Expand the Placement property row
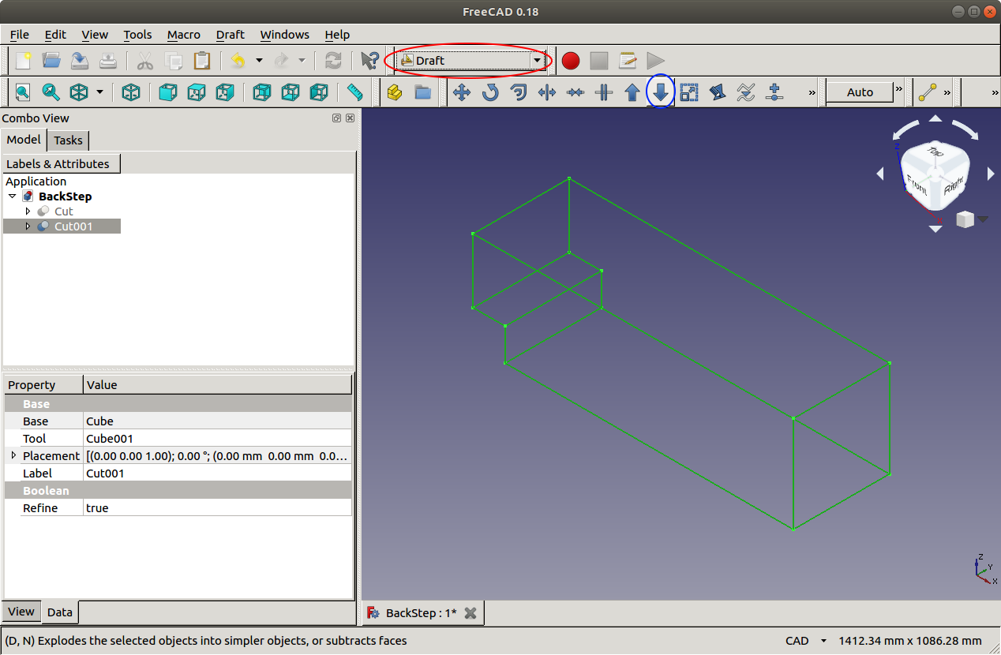 point(13,455)
